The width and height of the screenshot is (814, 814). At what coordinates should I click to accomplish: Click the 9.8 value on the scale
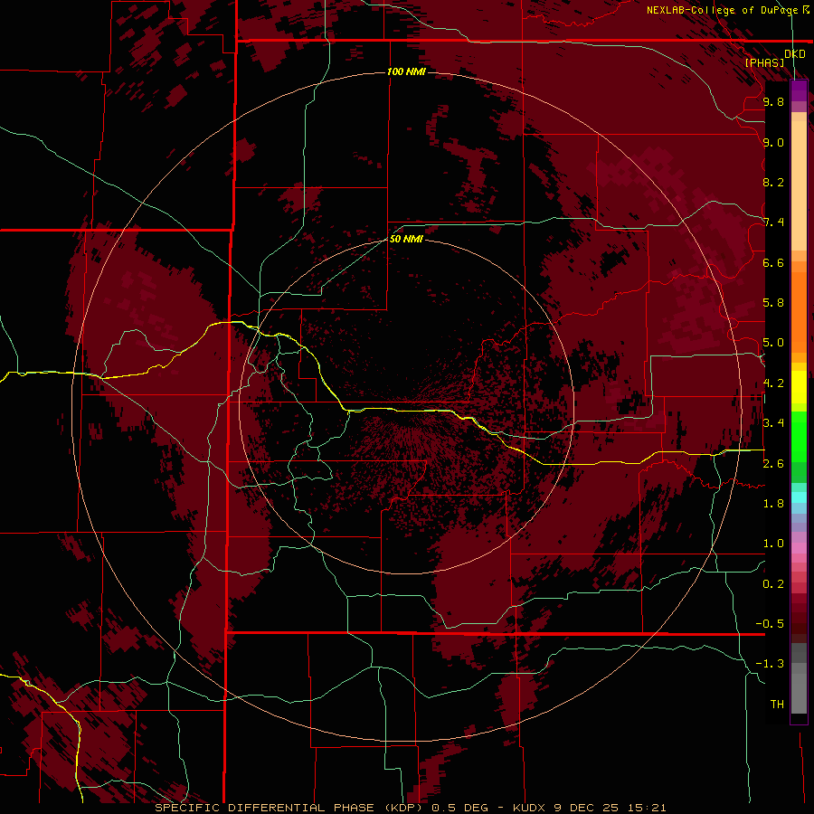point(773,101)
